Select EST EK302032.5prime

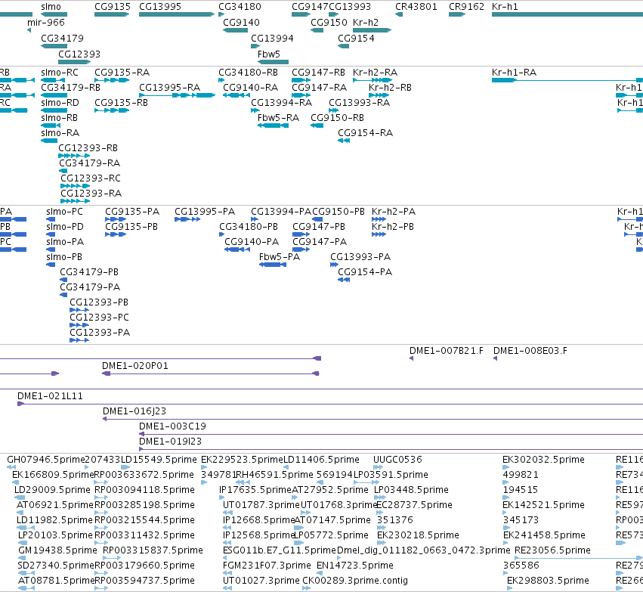tap(543, 460)
